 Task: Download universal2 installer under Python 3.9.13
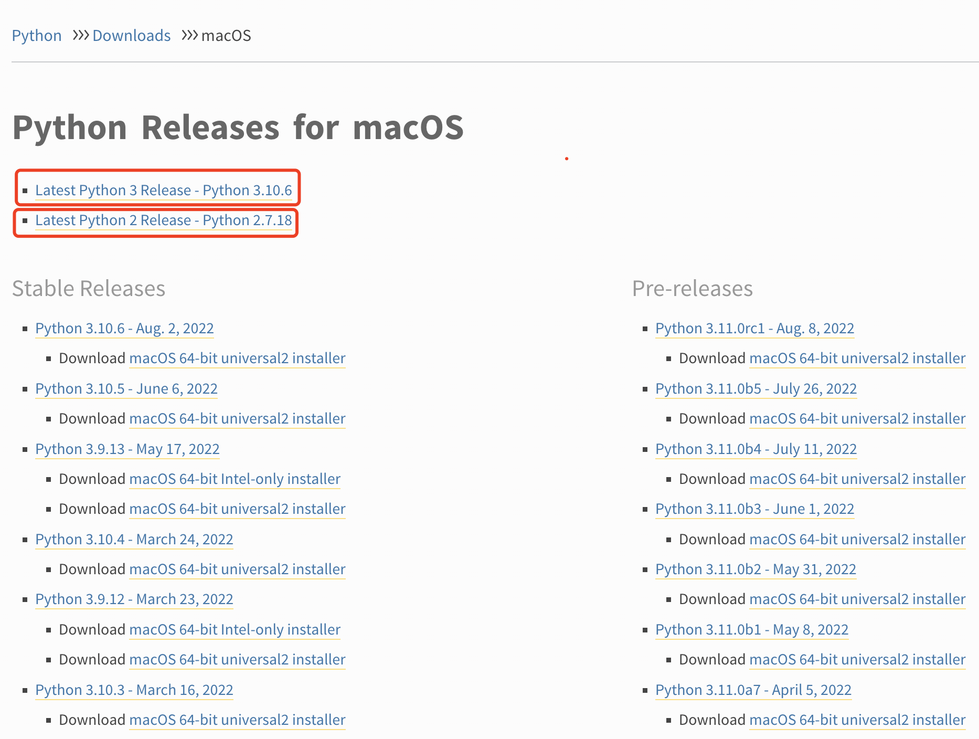tap(237, 509)
